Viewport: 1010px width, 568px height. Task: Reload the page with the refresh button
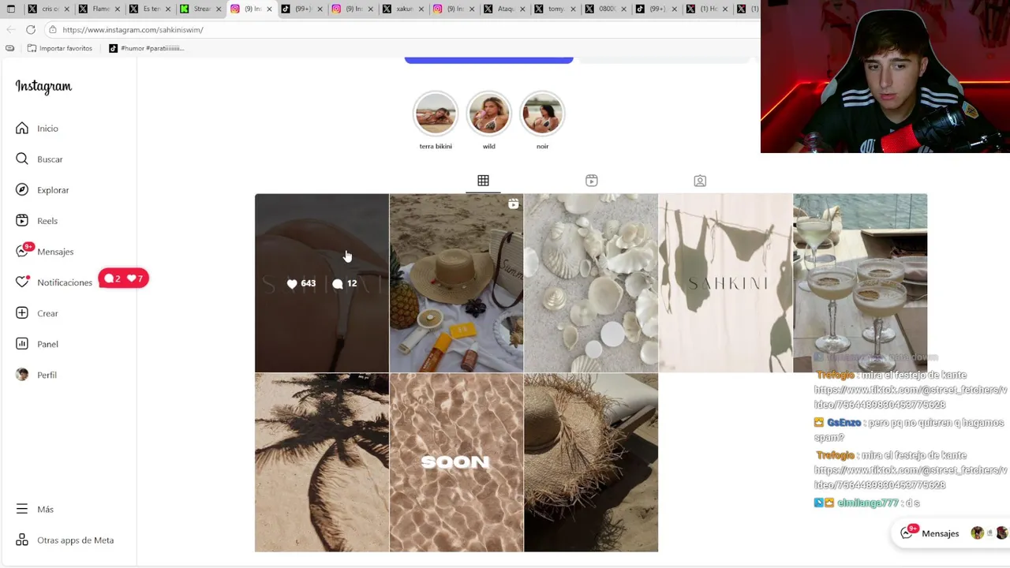coord(31,30)
